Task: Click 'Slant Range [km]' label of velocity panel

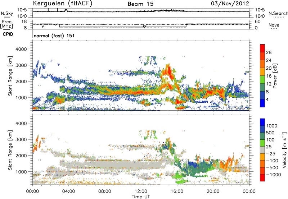Action: [10, 150]
